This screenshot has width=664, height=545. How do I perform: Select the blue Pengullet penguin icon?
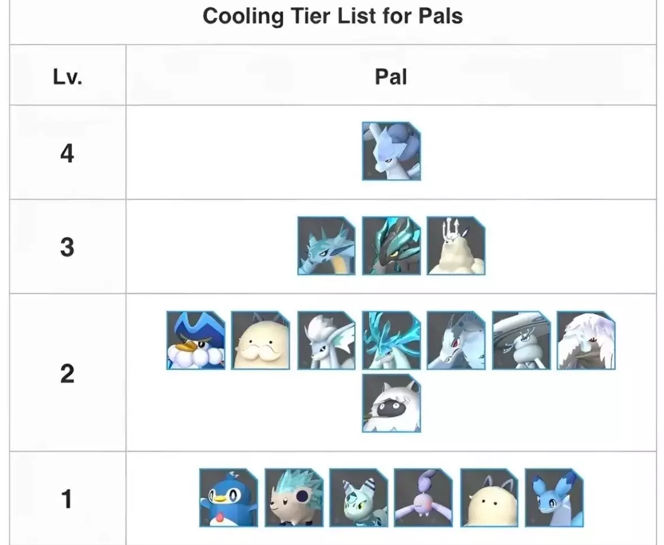point(229,498)
